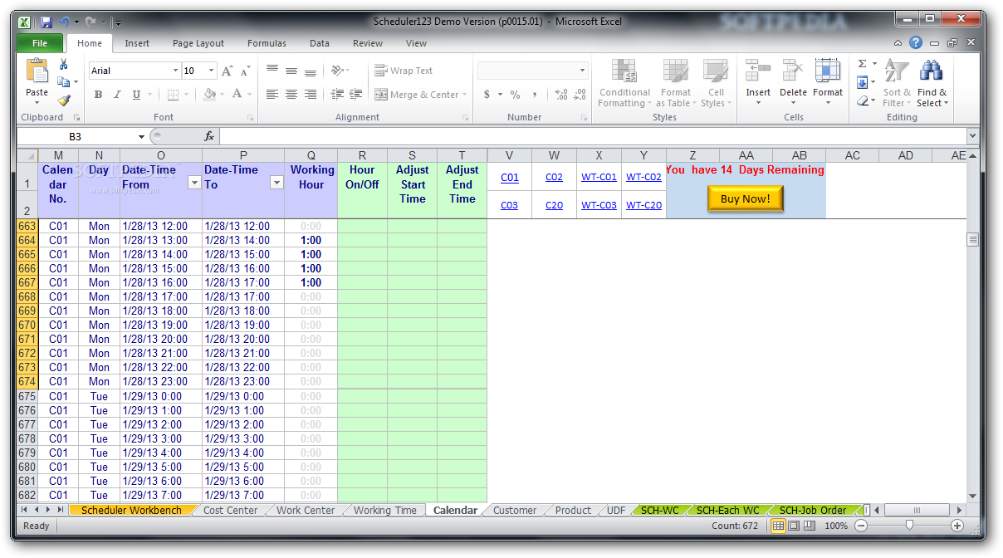The height and width of the screenshot is (558, 1003).
Task: Click the Fill Color bucket icon
Action: [x=210, y=95]
